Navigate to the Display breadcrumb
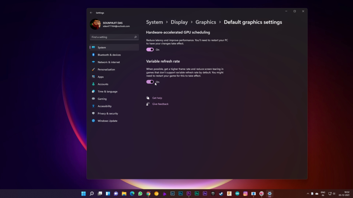Image resolution: width=353 pixels, height=198 pixels. [179, 22]
